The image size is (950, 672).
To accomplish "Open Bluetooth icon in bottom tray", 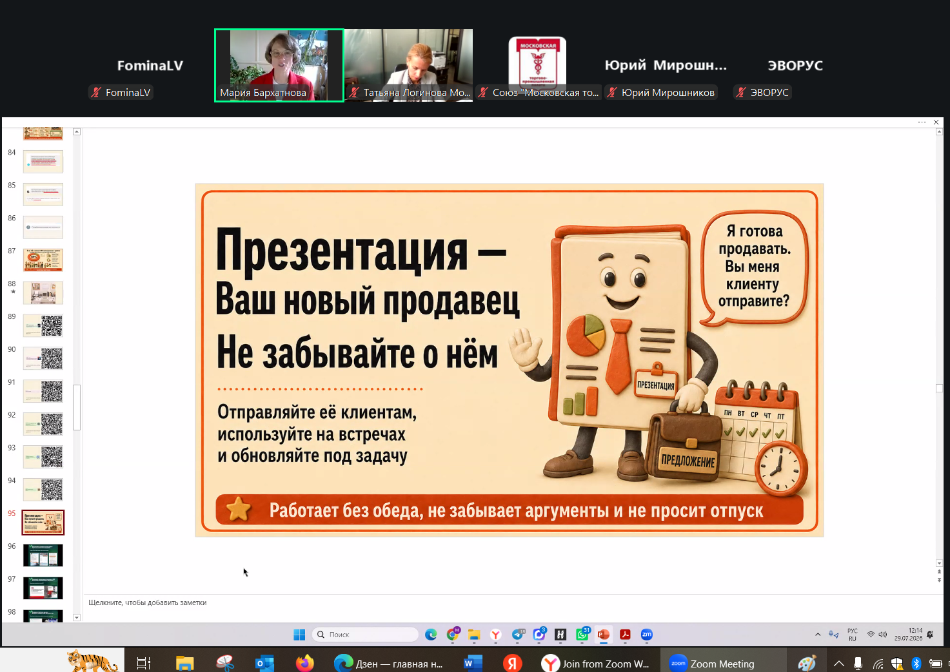I will pyautogui.click(x=916, y=663).
